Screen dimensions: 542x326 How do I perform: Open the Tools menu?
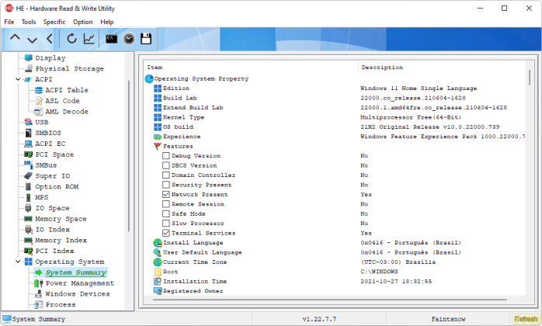tap(29, 22)
